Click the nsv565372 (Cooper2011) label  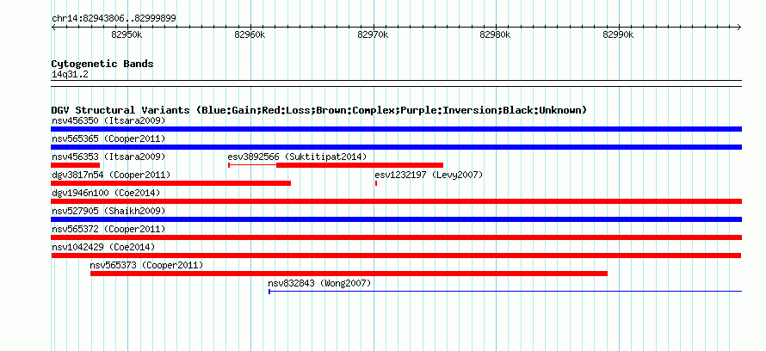point(108,229)
